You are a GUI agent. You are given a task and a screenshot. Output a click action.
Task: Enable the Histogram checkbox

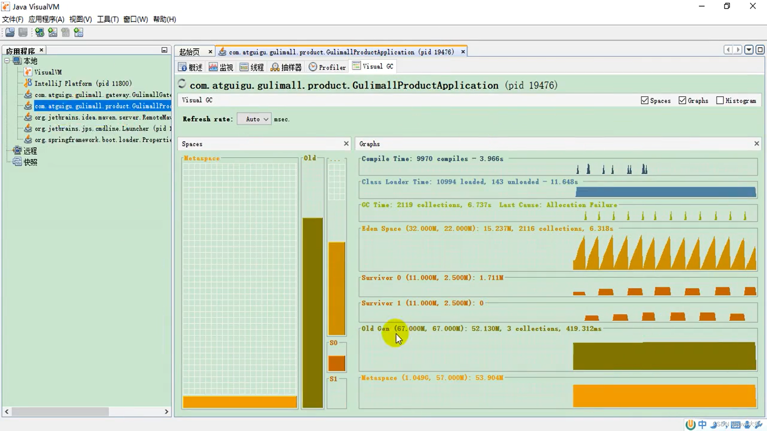[720, 101]
